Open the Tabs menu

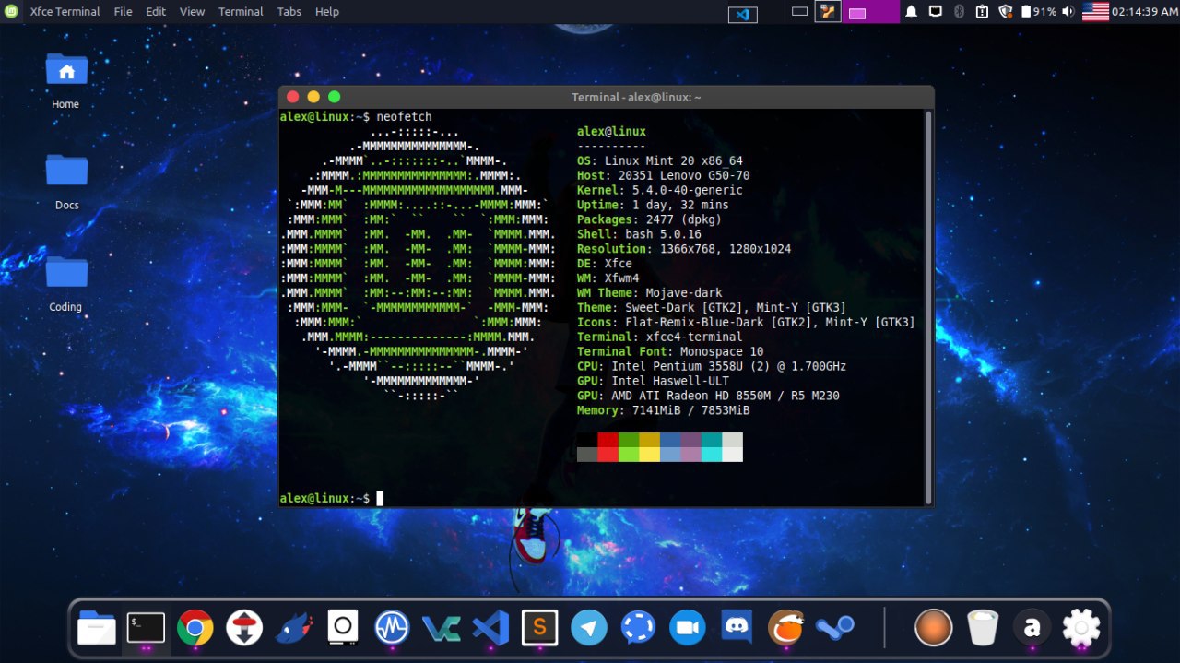click(x=289, y=11)
